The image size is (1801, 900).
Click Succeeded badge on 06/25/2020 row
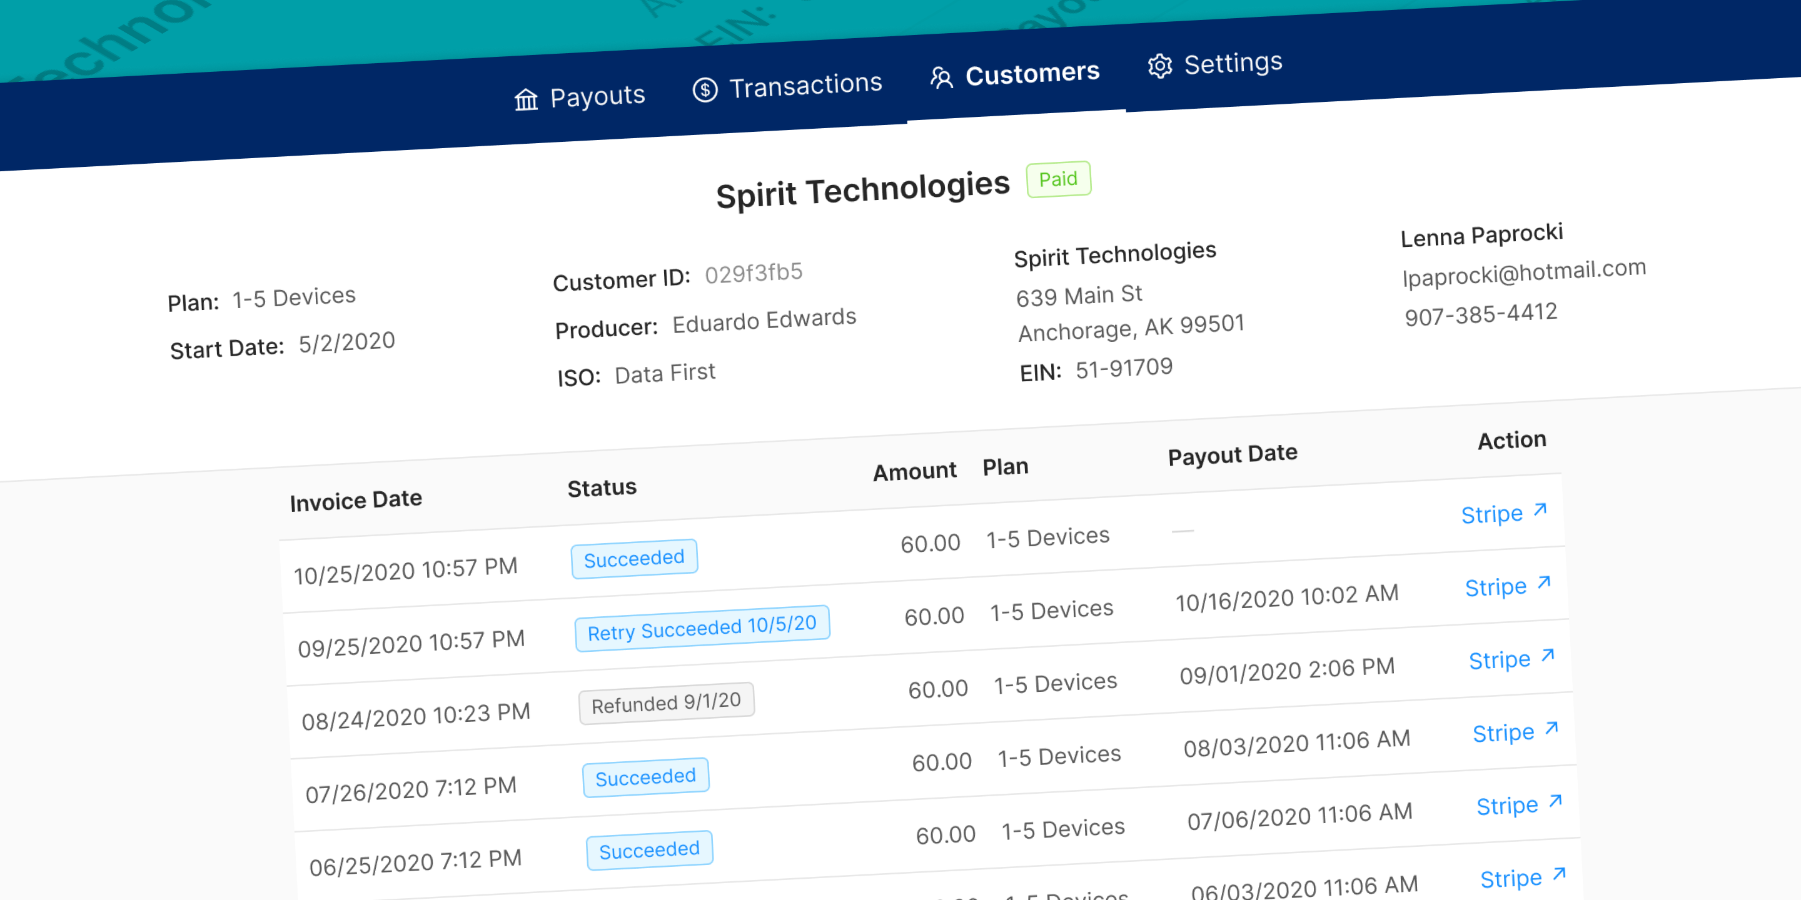650,850
